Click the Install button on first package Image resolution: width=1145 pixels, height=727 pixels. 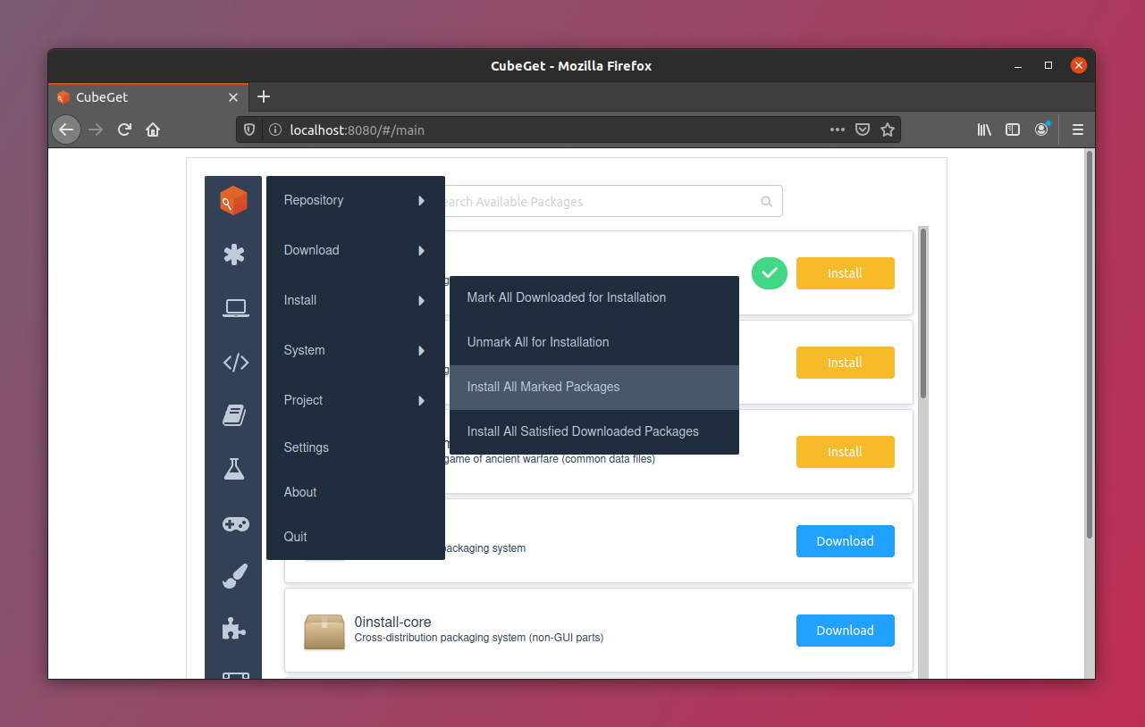tap(845, 273)
